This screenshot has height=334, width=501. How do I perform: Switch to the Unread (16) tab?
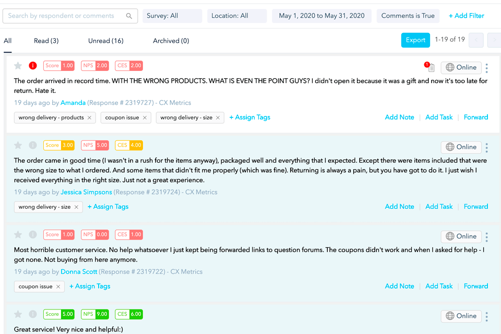pyautogui.click(x=106, y=41)
